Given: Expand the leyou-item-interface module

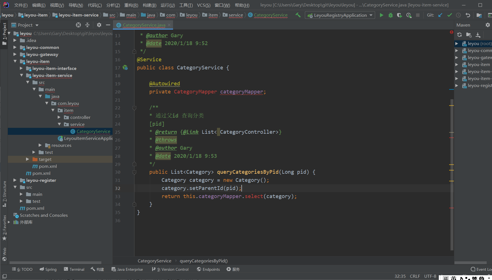Looking at the screenshot, I should [21, 68].
